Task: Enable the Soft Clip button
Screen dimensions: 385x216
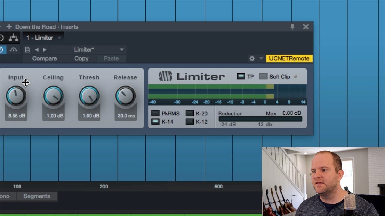Action: [x=263, y=76]
